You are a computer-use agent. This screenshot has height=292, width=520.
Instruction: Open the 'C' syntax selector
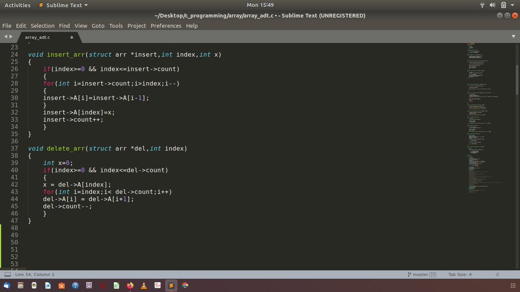[x=498, y=274]
